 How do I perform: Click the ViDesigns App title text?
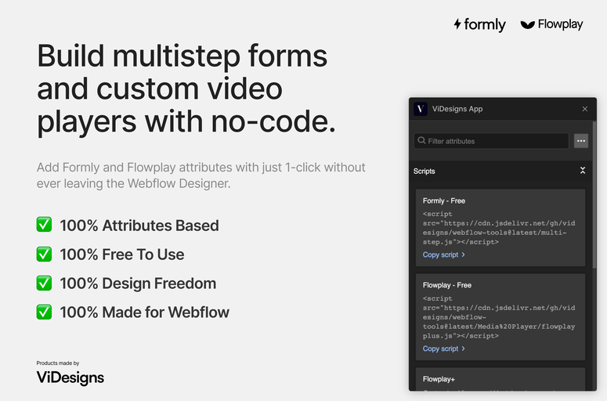(457, 109)
